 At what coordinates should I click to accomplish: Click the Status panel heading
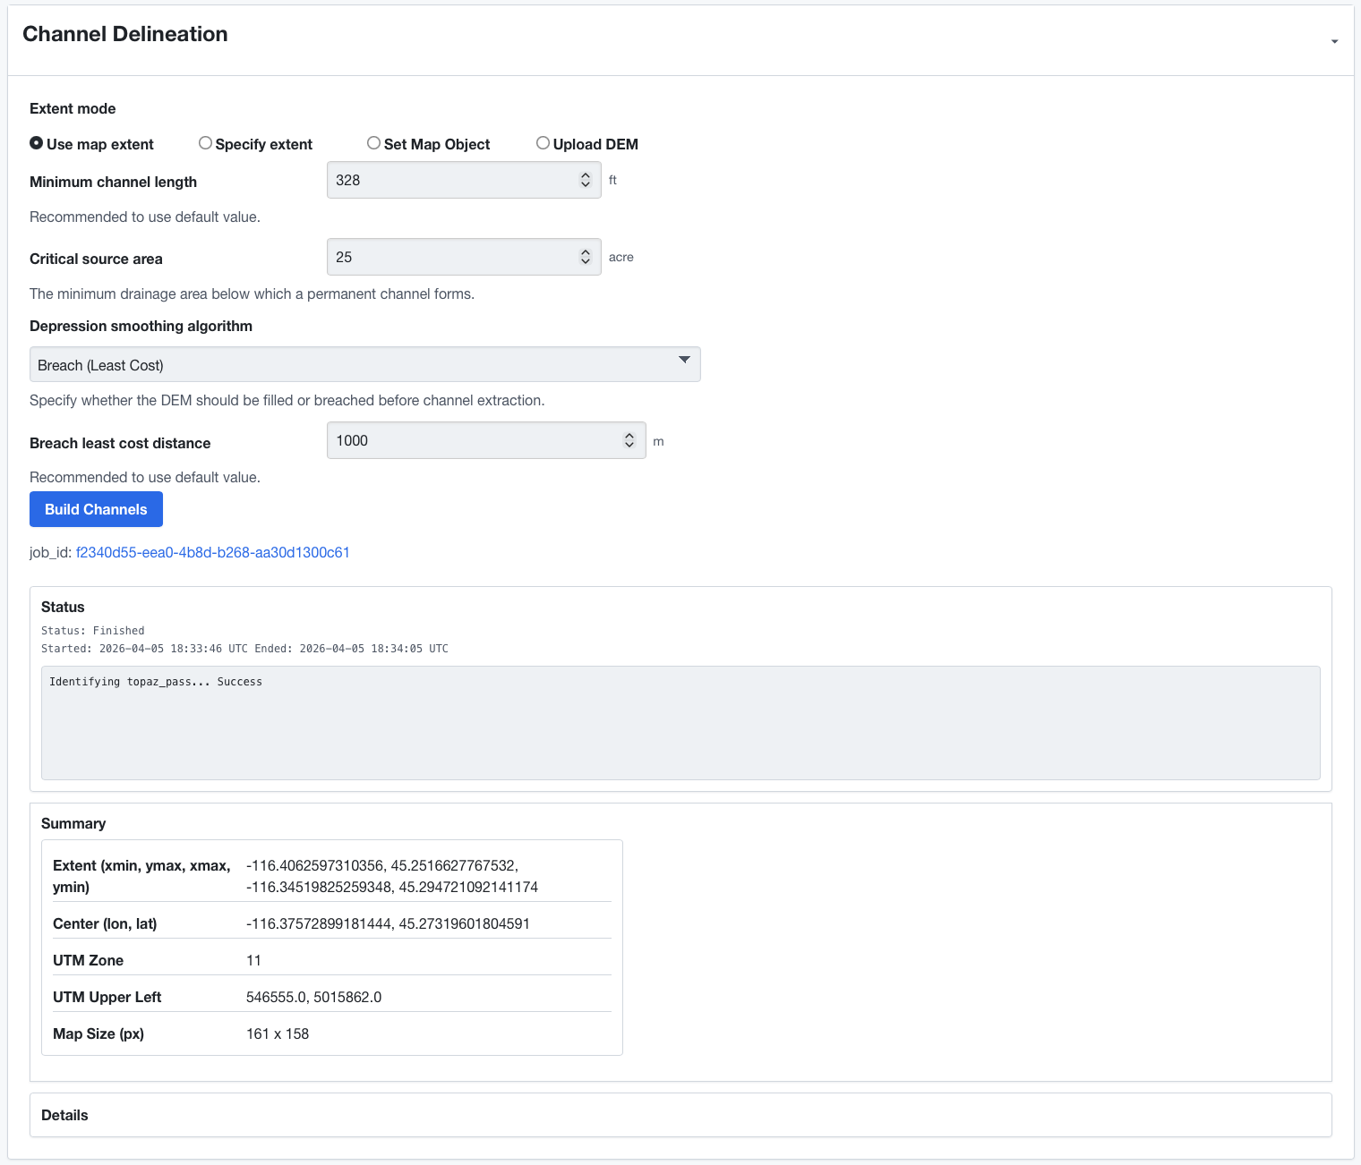coord(63,607)
